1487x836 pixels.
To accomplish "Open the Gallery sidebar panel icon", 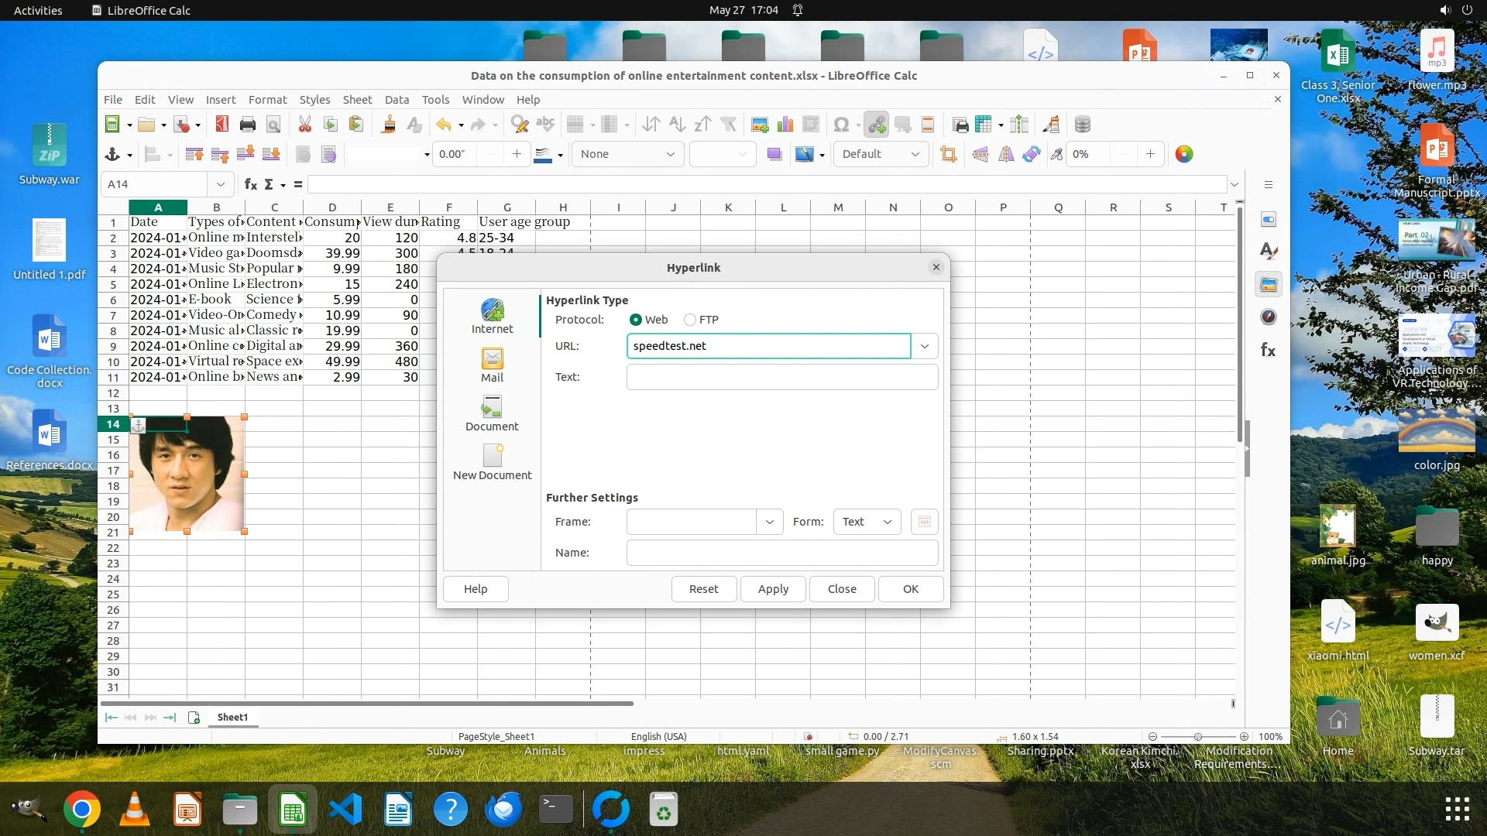I will [x=1268, y=285].
